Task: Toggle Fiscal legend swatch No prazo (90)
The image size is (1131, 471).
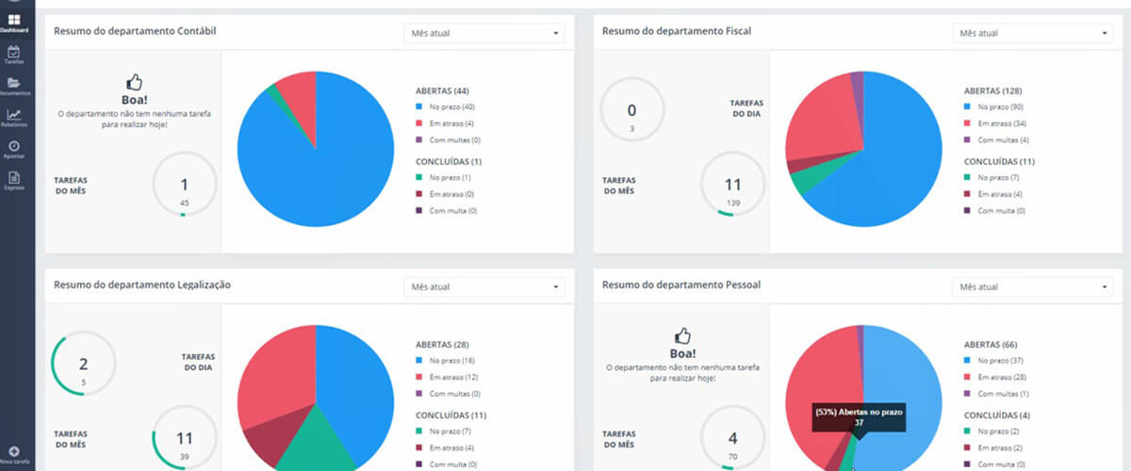Action: (x=968, y=106)
